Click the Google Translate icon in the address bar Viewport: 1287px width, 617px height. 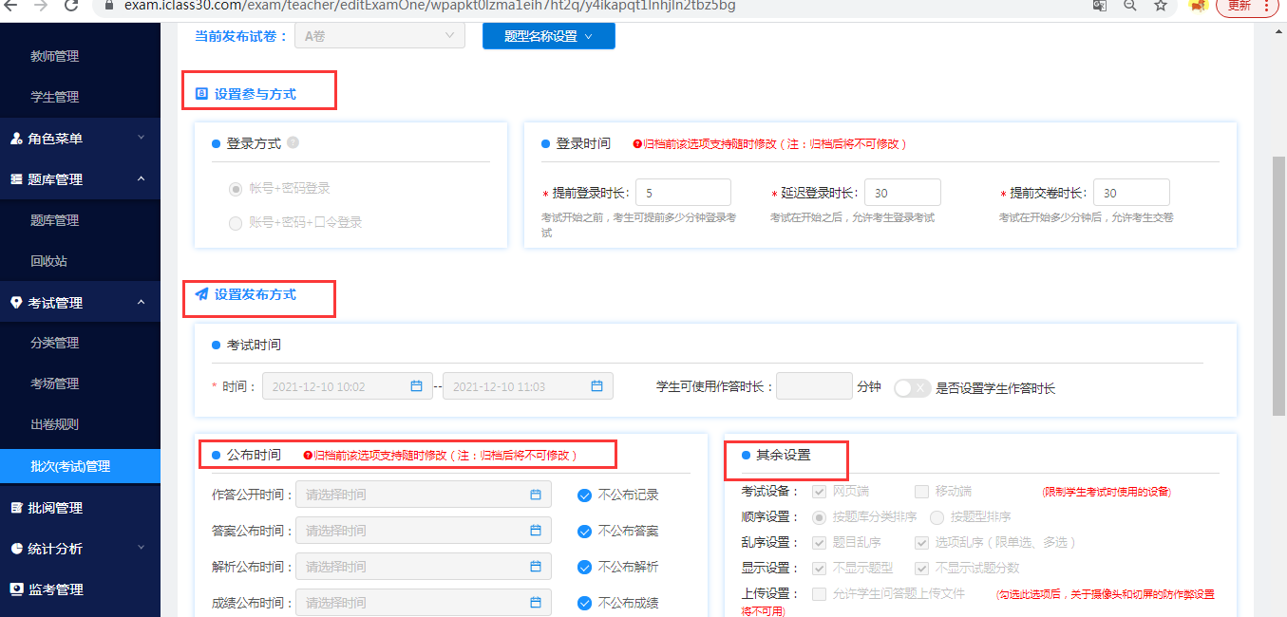tap(1099, 7)
